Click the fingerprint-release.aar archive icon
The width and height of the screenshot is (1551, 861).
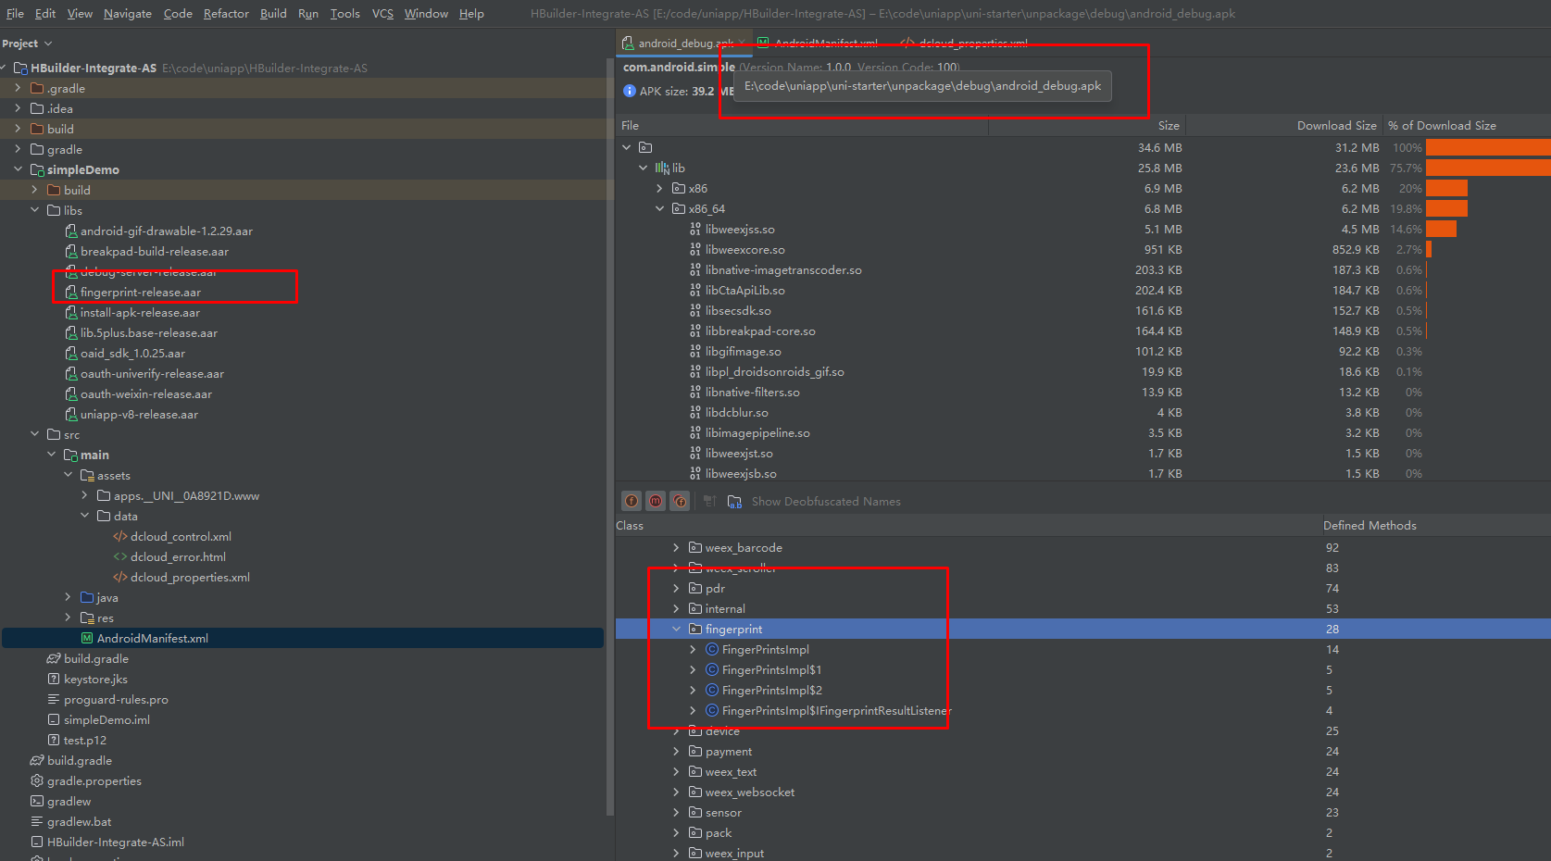(x=71, y=292)
